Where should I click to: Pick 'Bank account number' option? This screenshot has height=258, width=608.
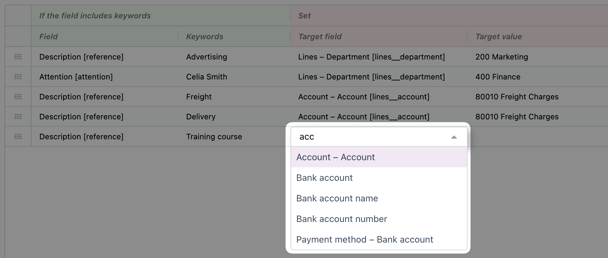tap(379, 219)
